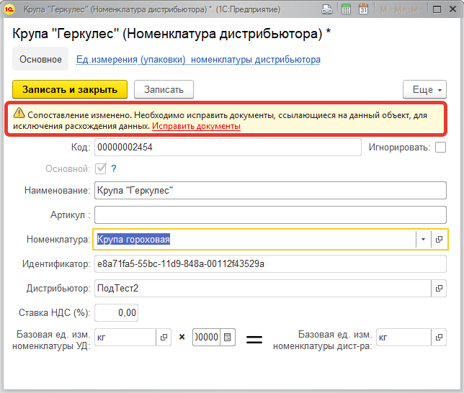
Task: Click the M- memory subtract button
Action: tap(416, 10)
